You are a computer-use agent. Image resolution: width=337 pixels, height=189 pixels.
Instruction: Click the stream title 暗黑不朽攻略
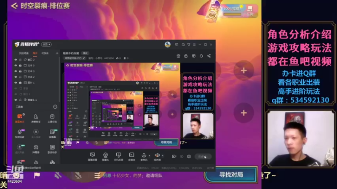(71, 53)
